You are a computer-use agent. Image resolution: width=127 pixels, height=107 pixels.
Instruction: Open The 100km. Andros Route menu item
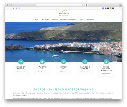pos(68,20)
